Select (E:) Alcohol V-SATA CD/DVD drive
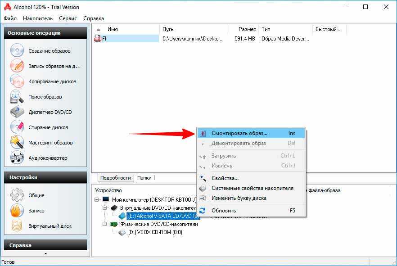Viewport: 397px width, 266px height. 163,216
